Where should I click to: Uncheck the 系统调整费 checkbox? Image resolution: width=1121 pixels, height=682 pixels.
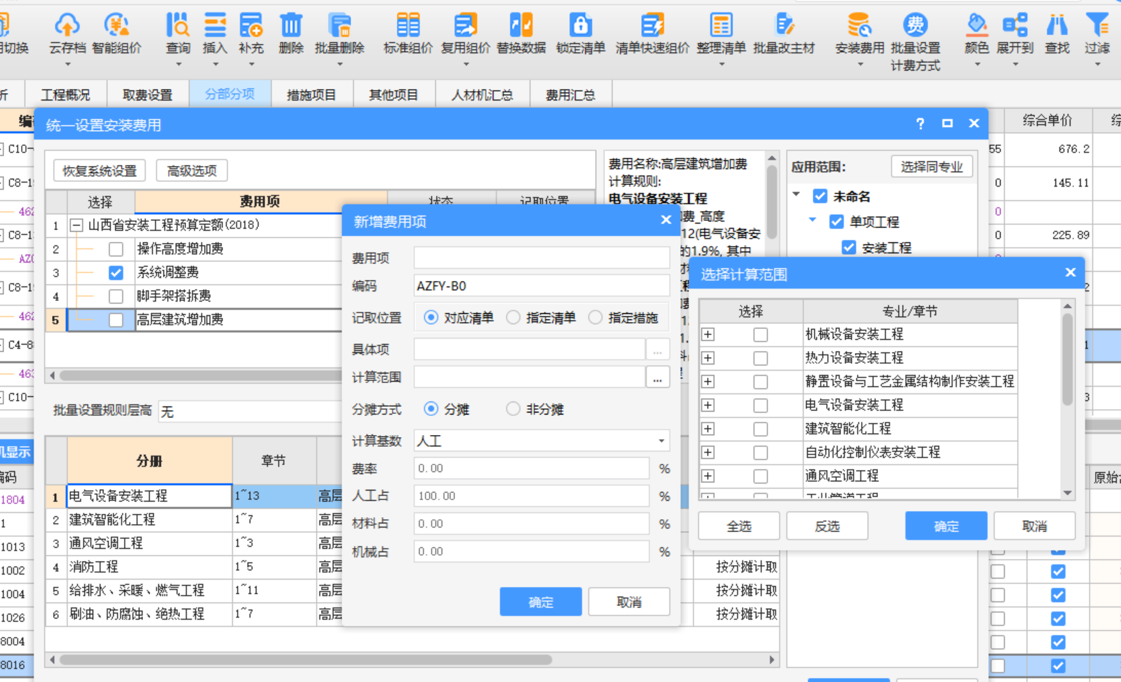tap(116, 273)
